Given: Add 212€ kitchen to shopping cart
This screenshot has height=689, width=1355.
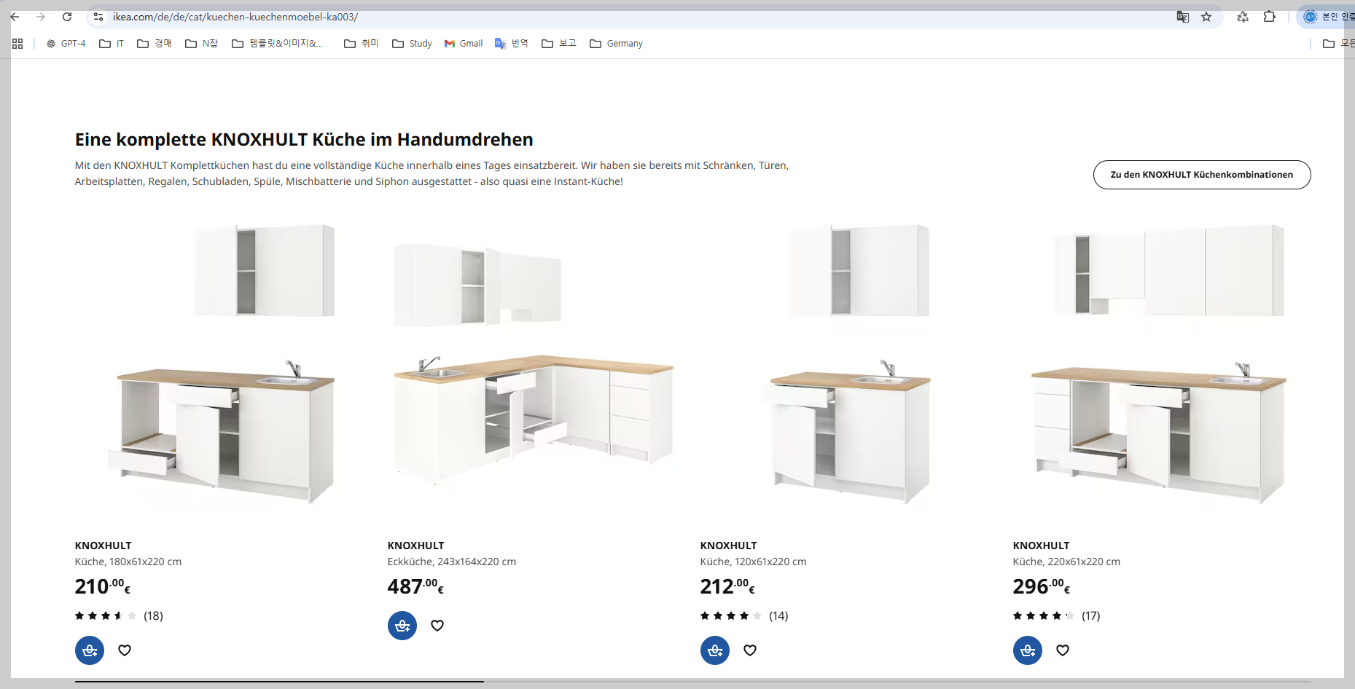Looking at the screenshot, I should point(715,650).
